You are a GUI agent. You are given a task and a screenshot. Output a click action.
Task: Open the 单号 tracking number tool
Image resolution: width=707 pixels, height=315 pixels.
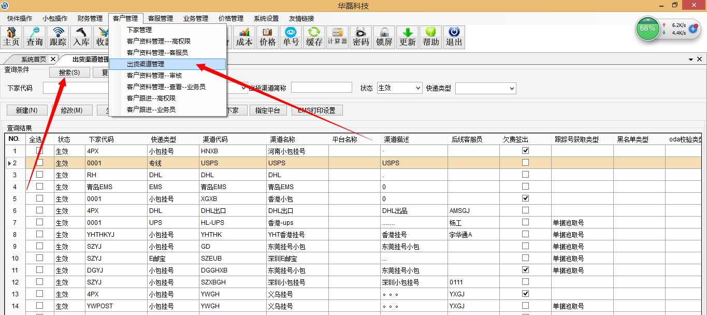[291, 37]
